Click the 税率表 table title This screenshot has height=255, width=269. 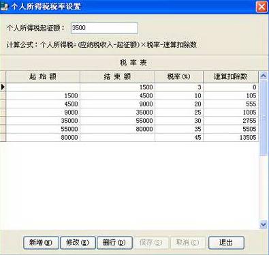[133, 63]
